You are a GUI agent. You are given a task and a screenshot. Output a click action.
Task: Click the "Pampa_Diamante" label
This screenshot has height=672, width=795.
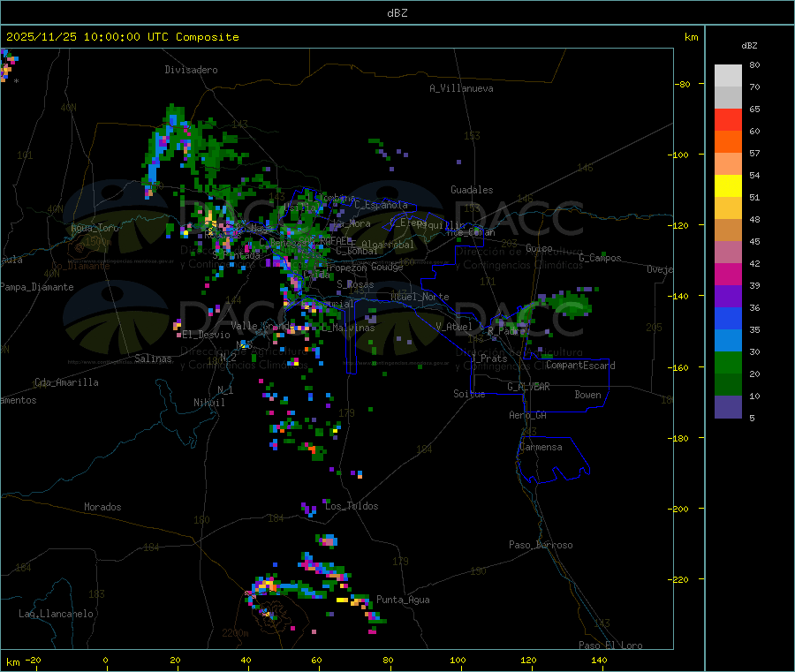tap(36, 287)
